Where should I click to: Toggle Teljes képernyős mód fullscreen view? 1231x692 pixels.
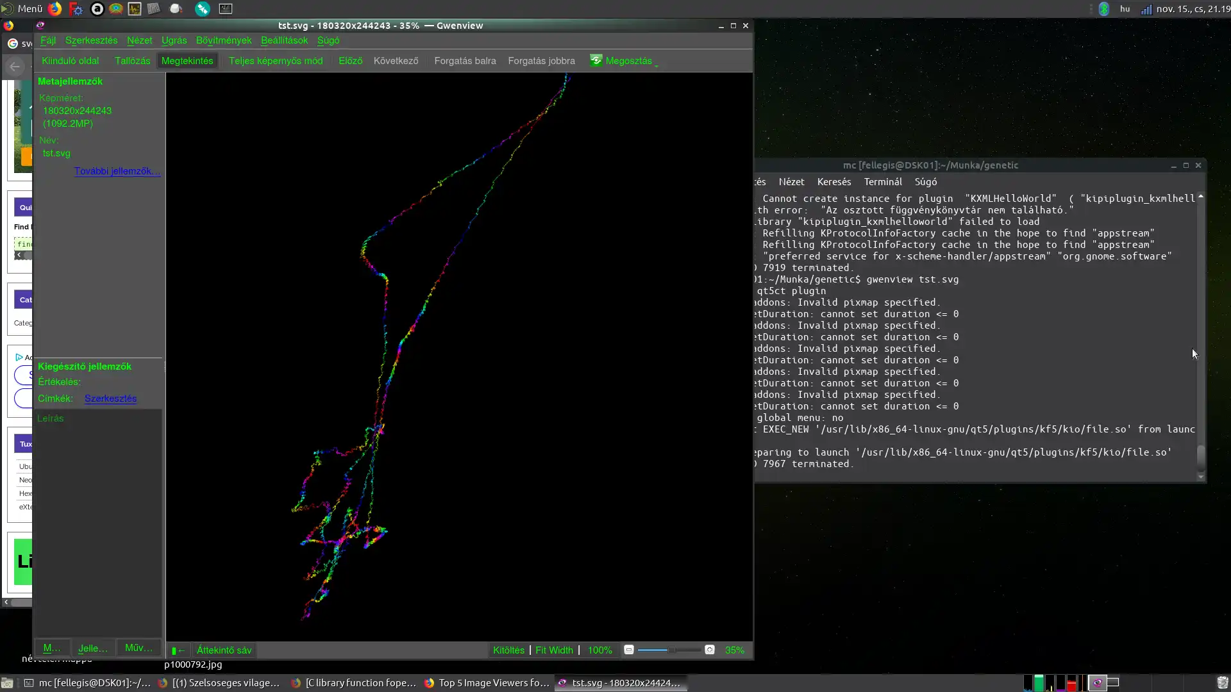pos(276,60)
